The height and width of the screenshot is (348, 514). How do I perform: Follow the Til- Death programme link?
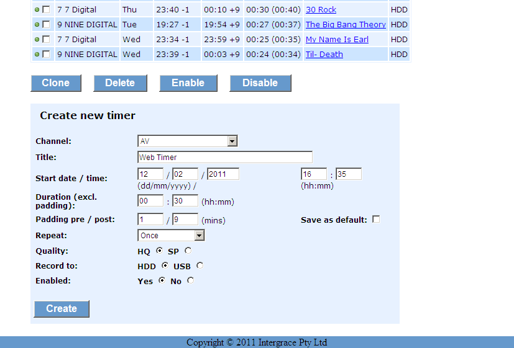pyautogui.click(x=324, y=55)
